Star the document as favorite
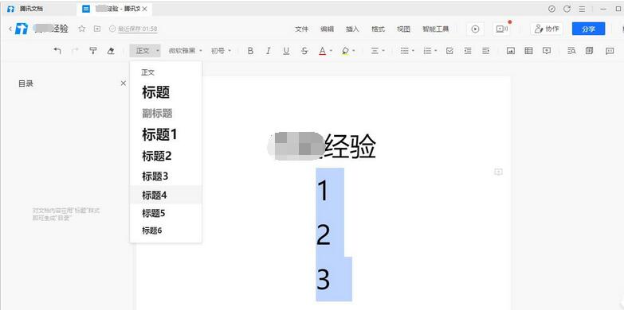This screenshot has height=310, width=624. pos(82,29)
